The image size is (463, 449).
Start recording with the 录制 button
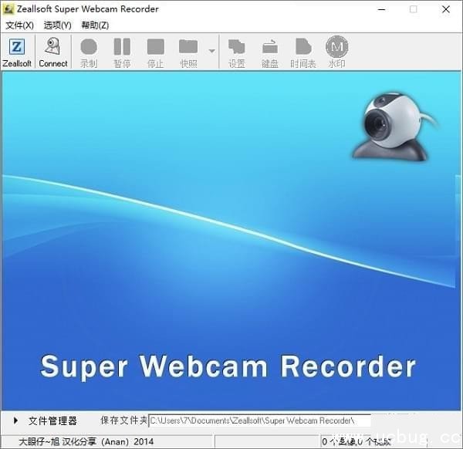pos(89,52)
